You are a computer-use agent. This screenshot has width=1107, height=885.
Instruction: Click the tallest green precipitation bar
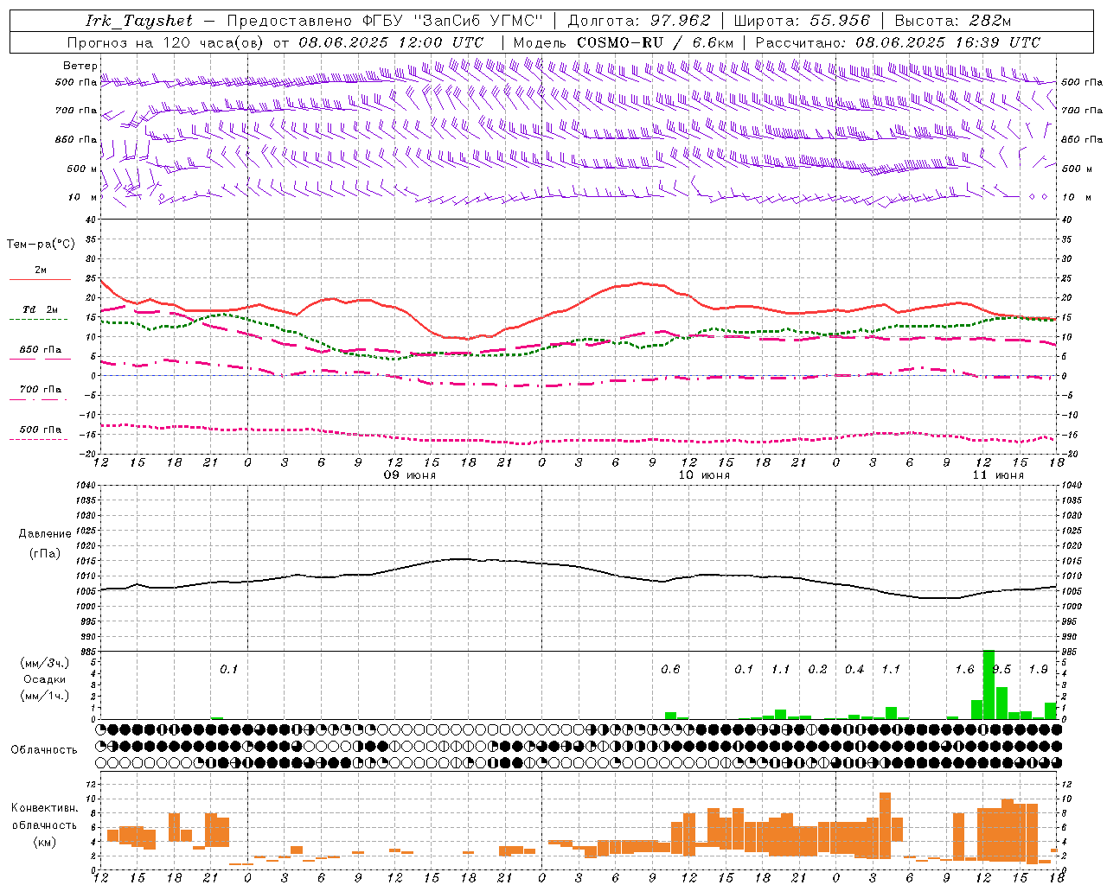pyautogui.click(x=989, y=684)
